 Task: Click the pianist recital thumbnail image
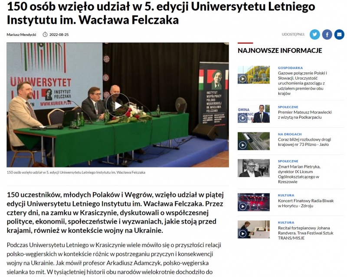pos(254,229)
